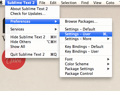
Task: Open the Sublime Text 2 application menu
Action: click(x=21, y=3)
